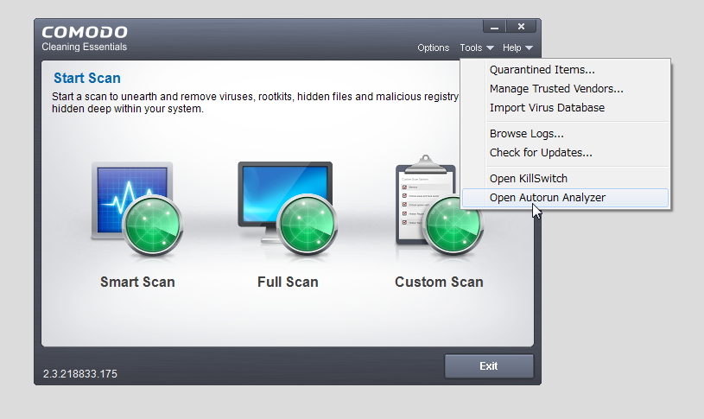Expand the Help dropdown menu

517,48
